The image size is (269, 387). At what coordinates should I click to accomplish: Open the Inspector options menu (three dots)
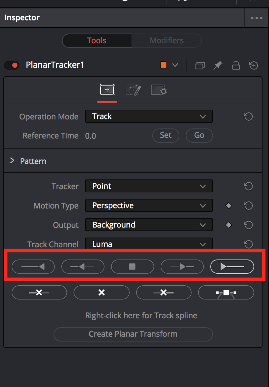[256, 18]
